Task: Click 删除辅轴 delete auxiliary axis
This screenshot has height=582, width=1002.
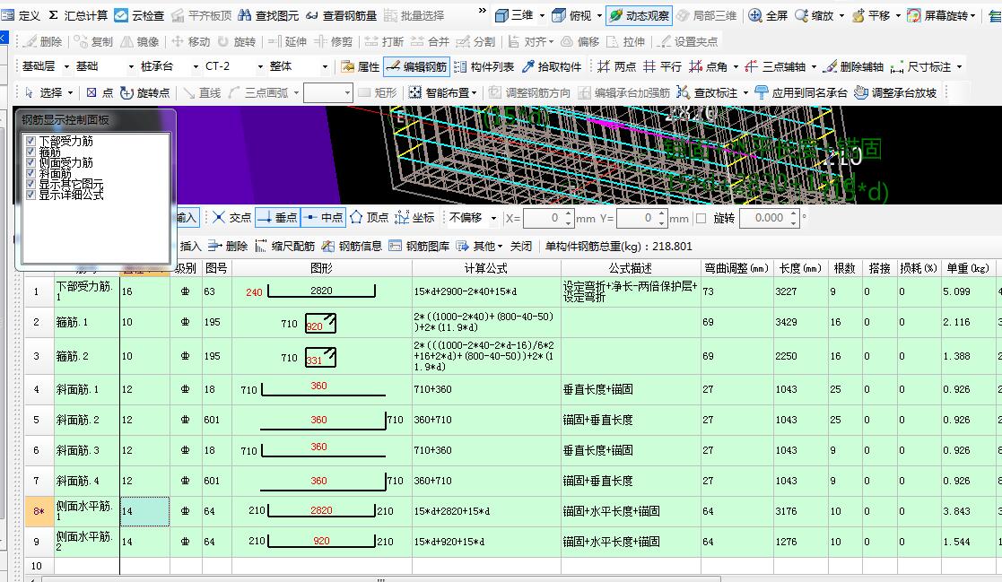Action: pos(853,66)
